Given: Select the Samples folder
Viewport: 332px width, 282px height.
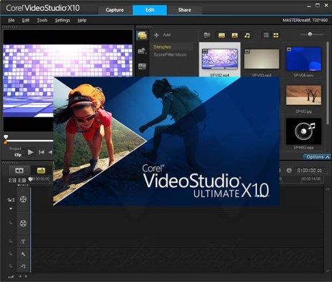Looking at the screenshot, I should pos(162,47).
